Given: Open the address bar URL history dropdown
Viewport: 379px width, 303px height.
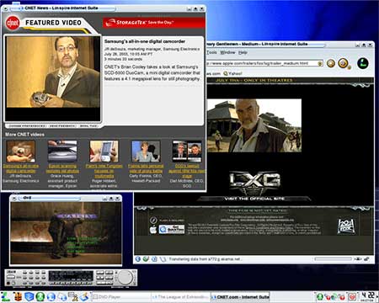Looking at the screenshot, I should point(320,64).
